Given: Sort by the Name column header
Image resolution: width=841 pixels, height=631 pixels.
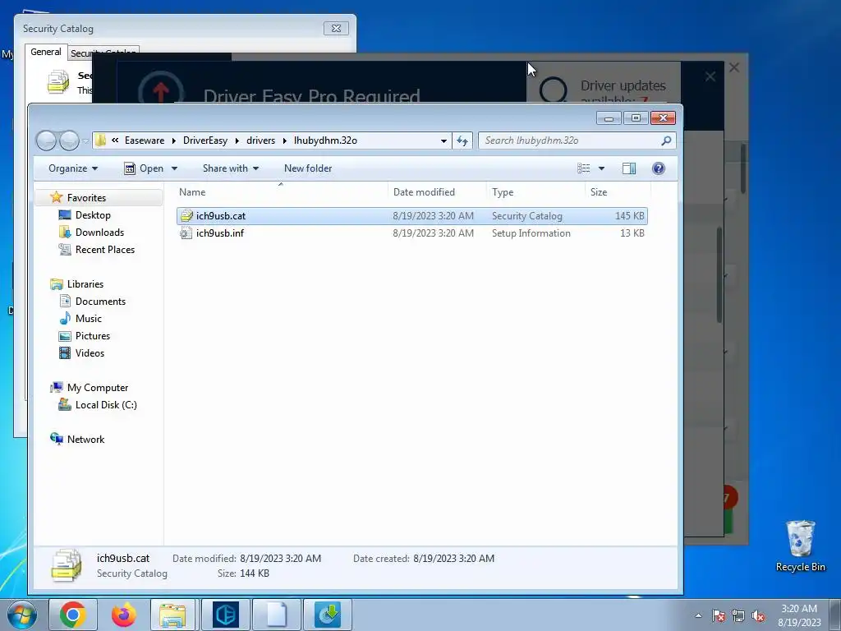Looking at the screenshot, I should click(x=281, y=192).
